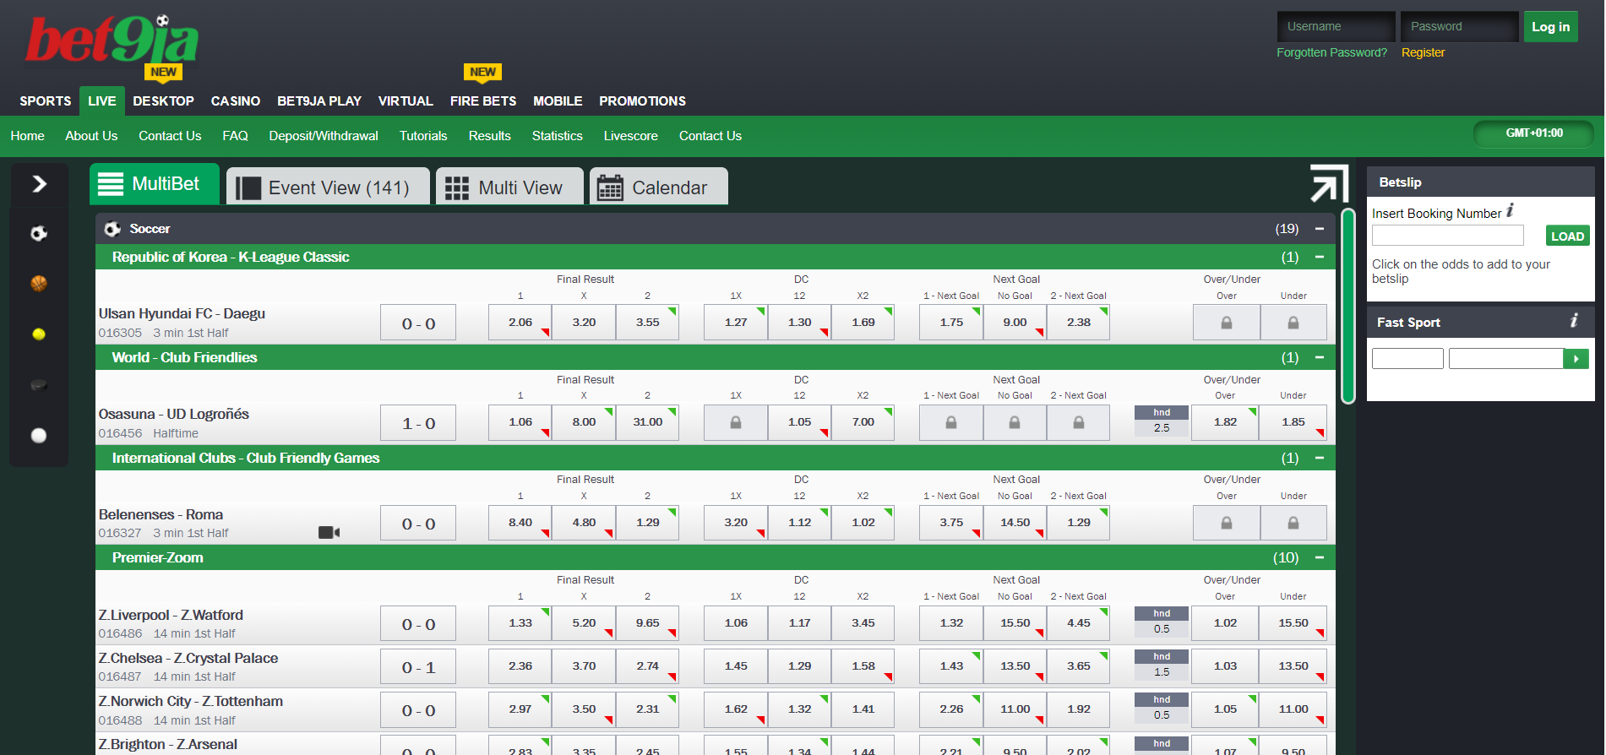Viewport: 1606px width, 755px height.
Task: Select the soccer ball sidebar icon
Action: click(x=39, y=234)
